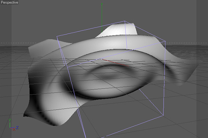Image resolution: width=208 pixels, height=138 pixels.
Task: Click the bounding box corner in front of the mesh
Action: (68, 67)
